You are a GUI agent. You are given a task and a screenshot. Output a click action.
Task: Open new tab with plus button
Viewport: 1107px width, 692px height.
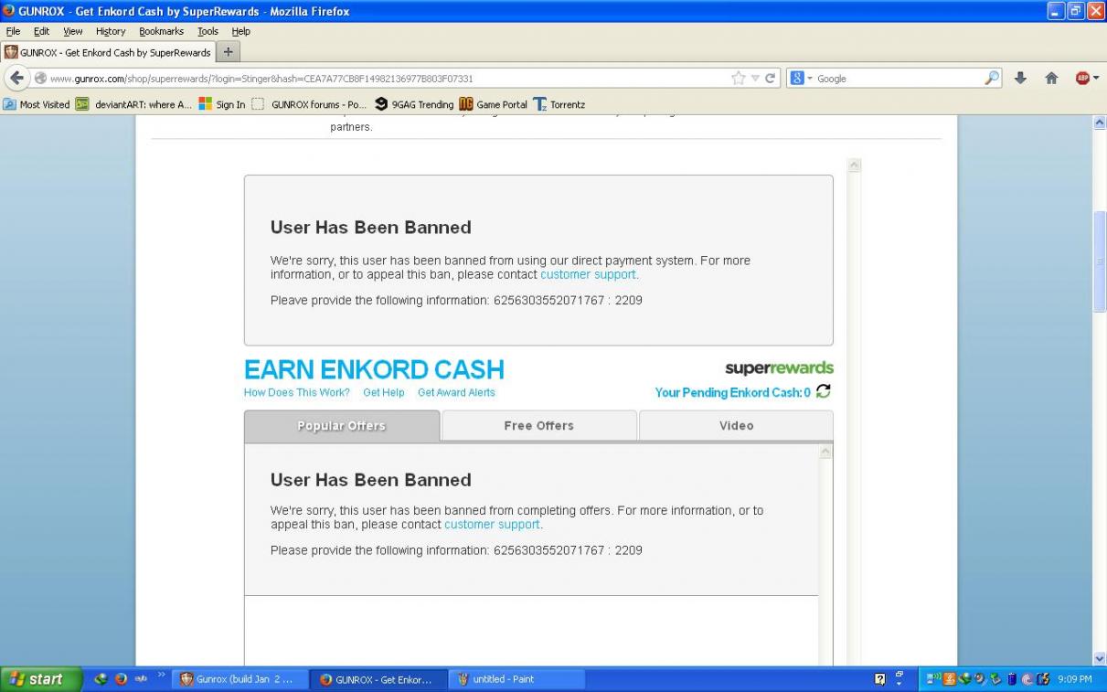pos(229,52)
